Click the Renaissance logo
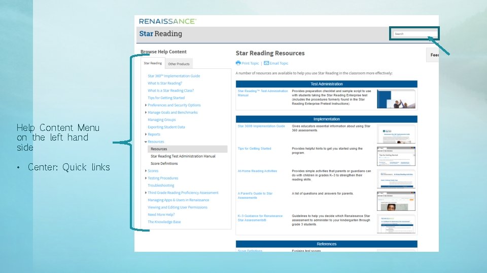Image resolution: width=487 pixels, height=273 pixels. tap(168, 21)
